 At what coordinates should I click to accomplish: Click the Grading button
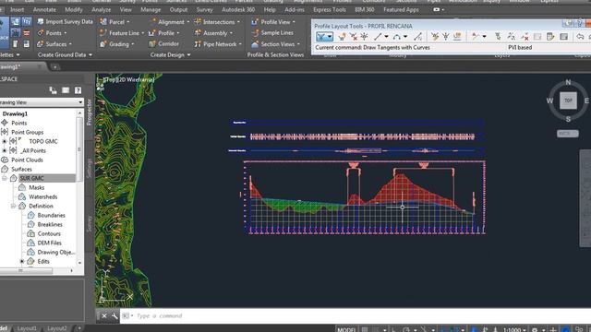116,44
